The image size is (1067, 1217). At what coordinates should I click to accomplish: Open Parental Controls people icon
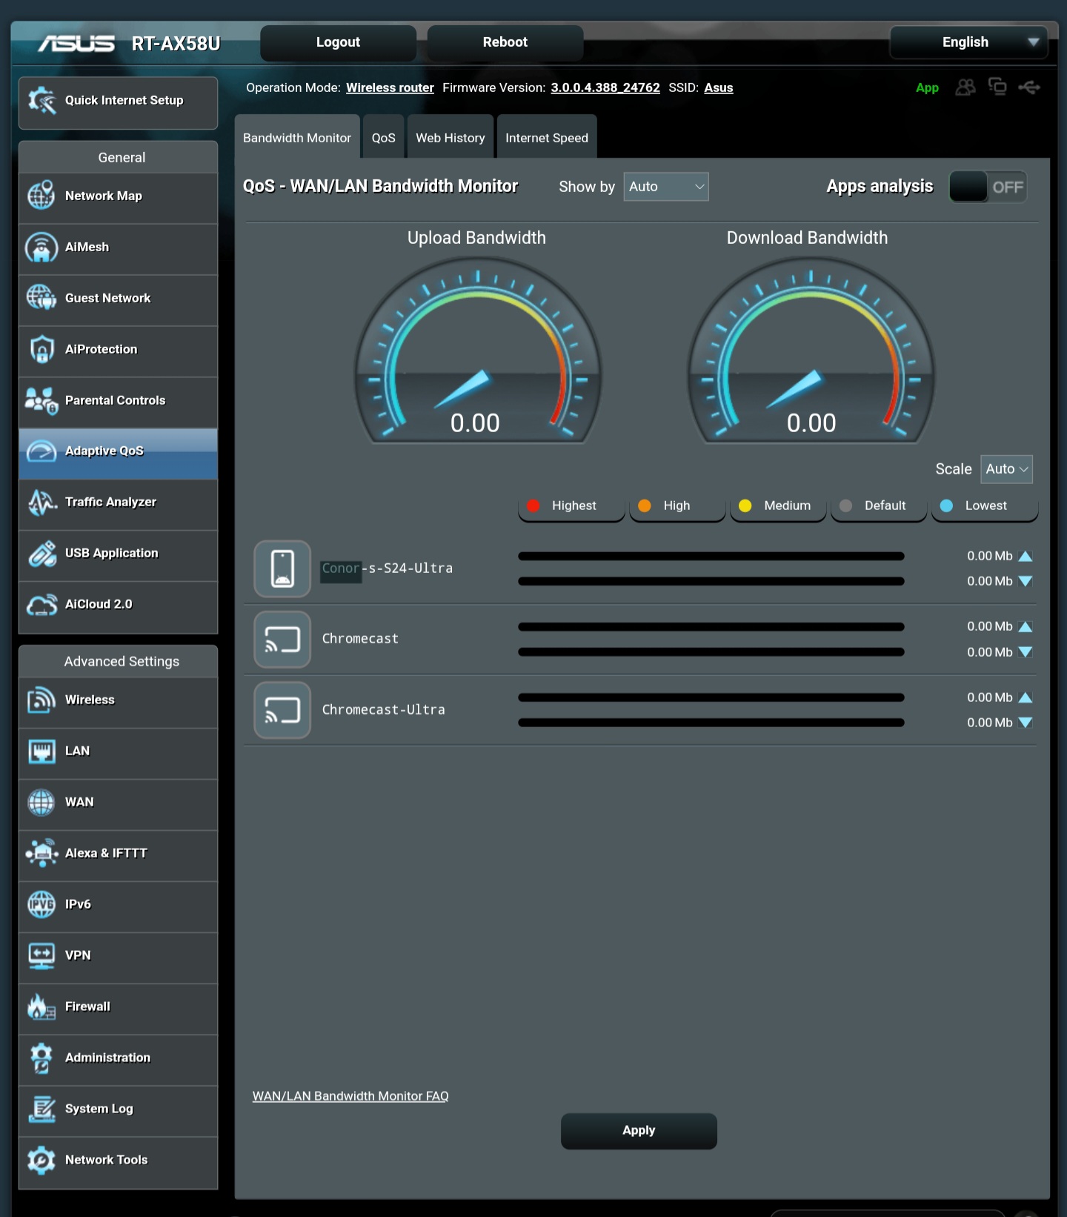click(x=41, y=400)
